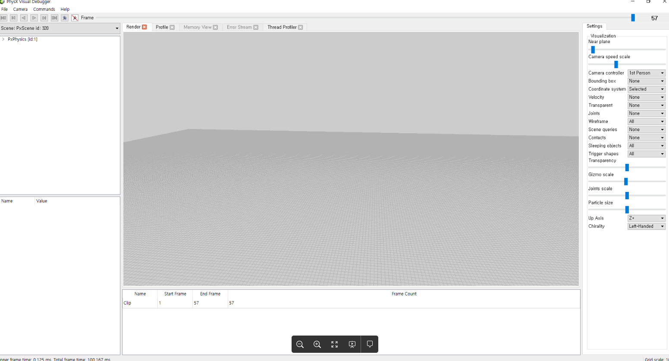Jump to the last frame
The height and width of the screenshot is (361, 669).
click(54, 18)
